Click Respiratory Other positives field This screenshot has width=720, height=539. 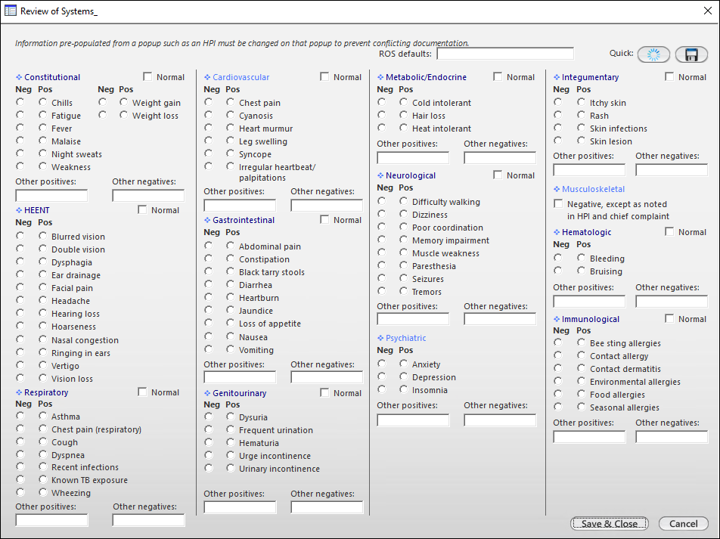coord(51,520)
